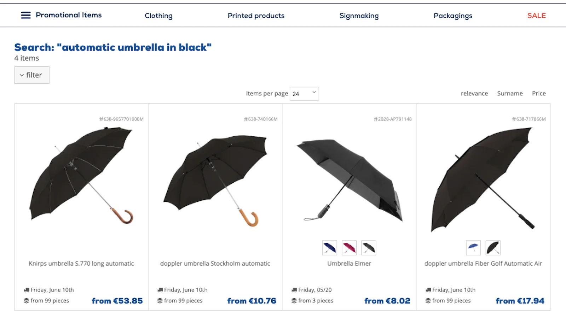Open the Packagings category

[453, 16]
